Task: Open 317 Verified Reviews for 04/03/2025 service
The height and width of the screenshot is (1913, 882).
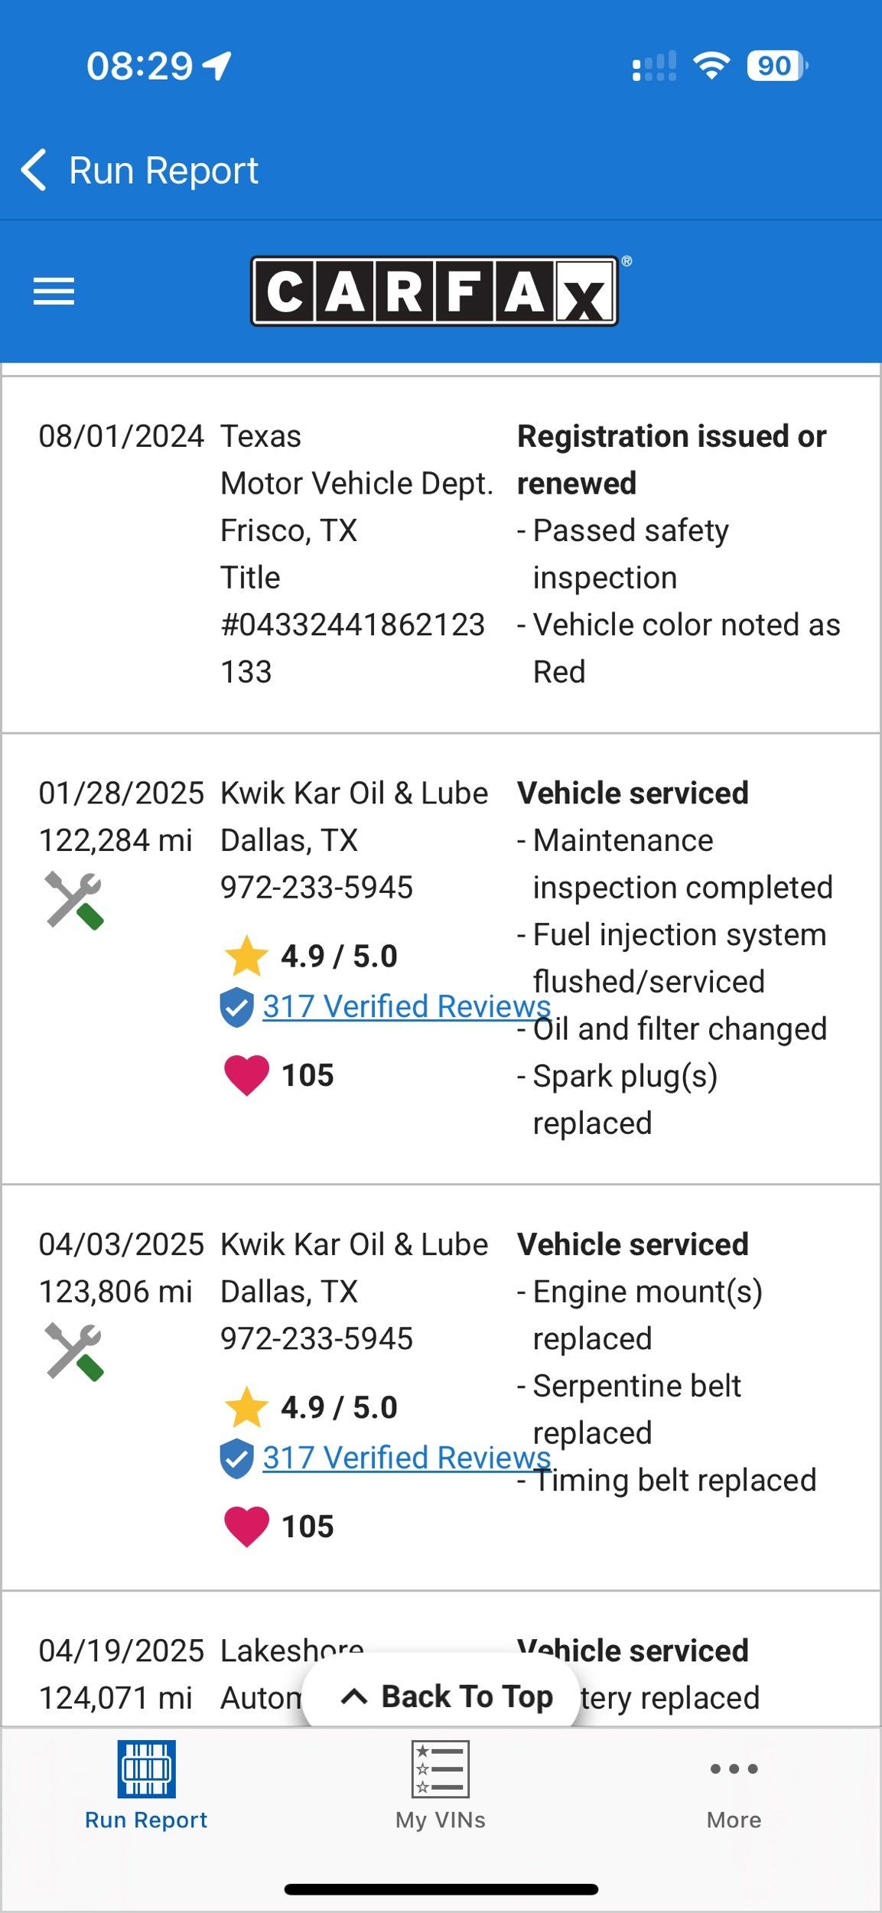Action: [x=406, y=1458]
